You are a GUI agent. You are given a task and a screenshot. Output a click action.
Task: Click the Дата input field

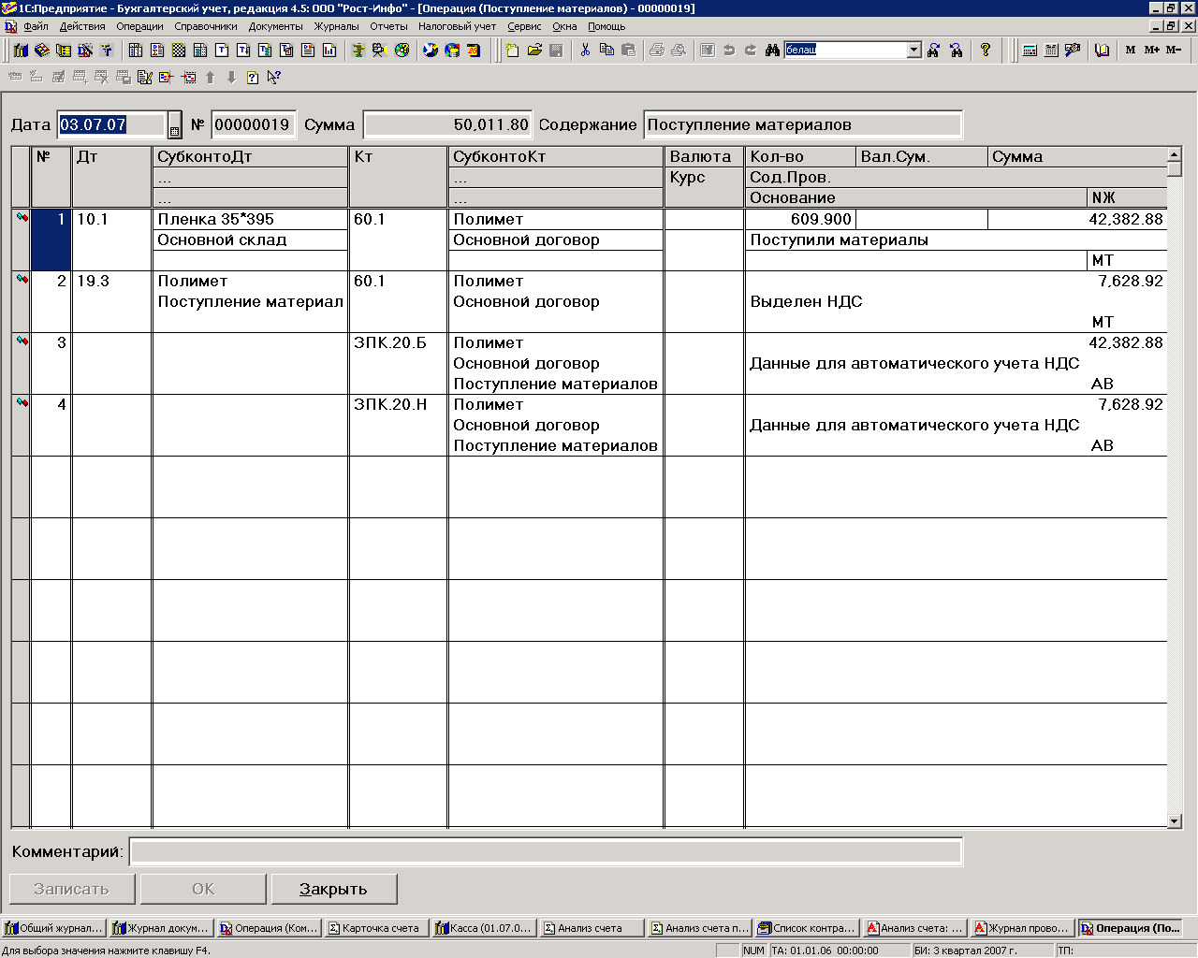112,125
